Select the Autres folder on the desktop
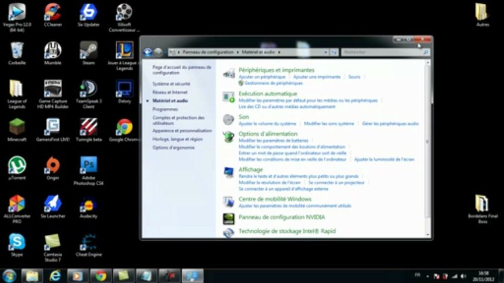The width and height of the screenshot is (504, 283). 482,15
